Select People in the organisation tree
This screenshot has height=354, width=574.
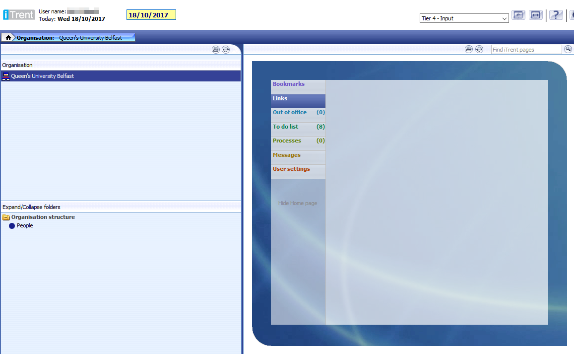coord(24,226)
